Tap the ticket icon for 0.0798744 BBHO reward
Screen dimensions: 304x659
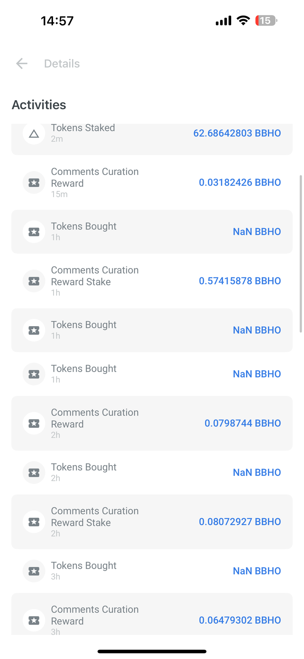point(34,424)
